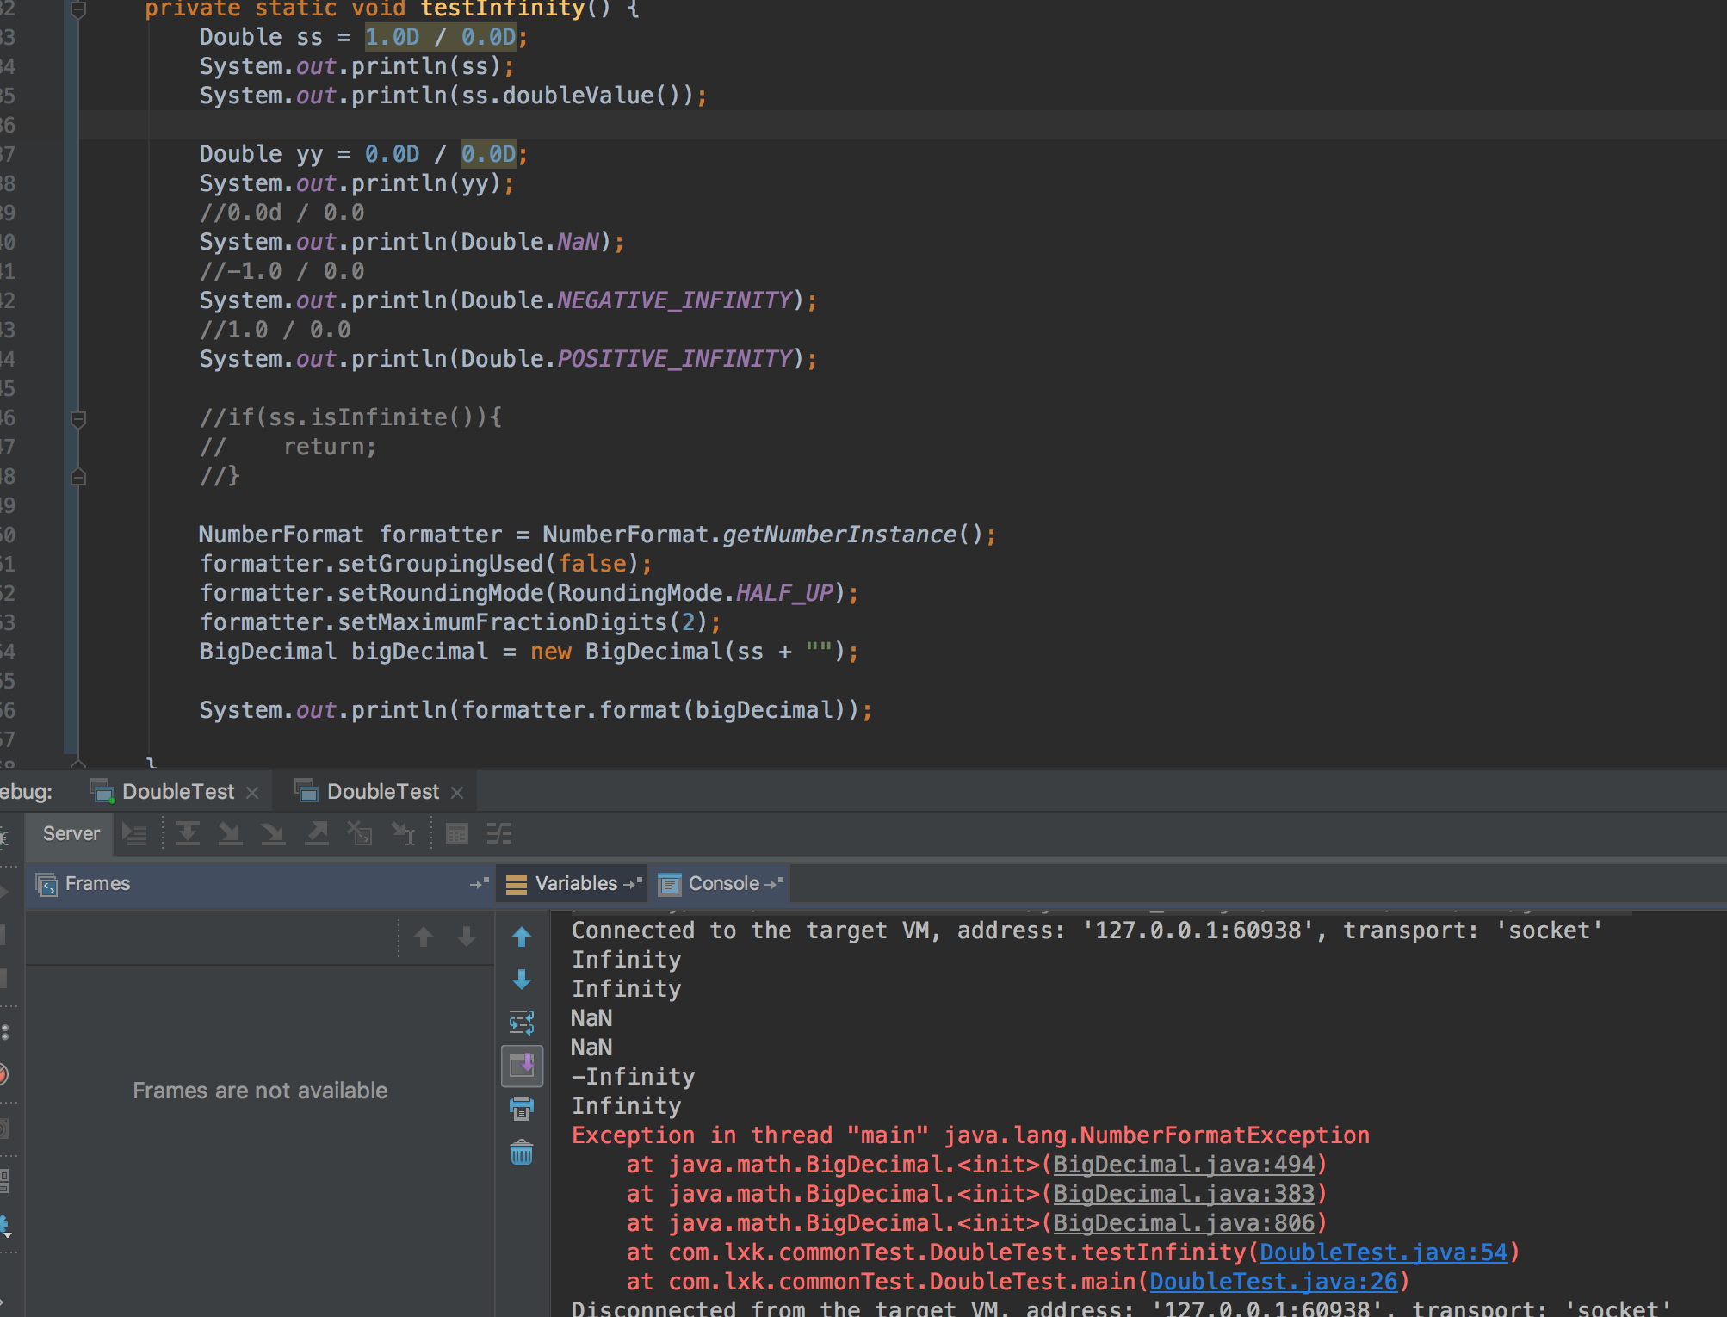Click the blue down arrow in console gutter
The image size is (1727, 1317).
click(x=522, y=980)
